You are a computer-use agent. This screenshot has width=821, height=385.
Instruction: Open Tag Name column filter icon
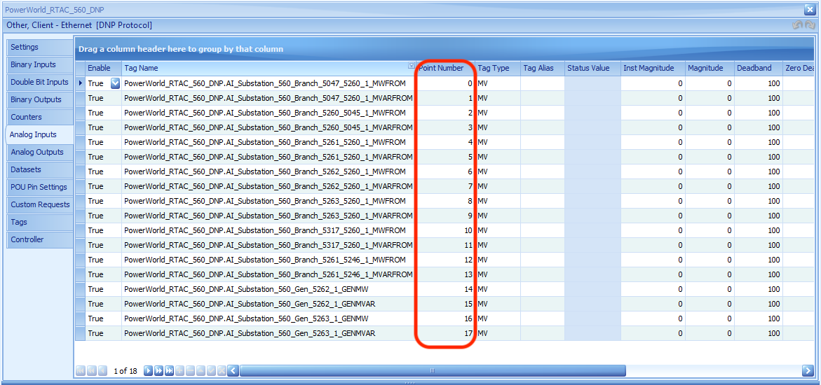pyautogui.click(x=411, y=65)
